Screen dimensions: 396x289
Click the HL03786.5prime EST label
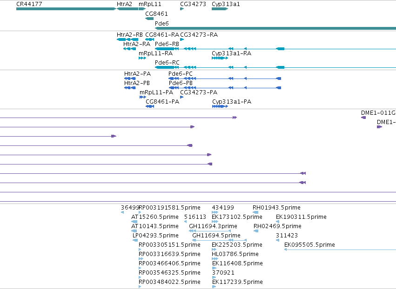tap(235, 254)
